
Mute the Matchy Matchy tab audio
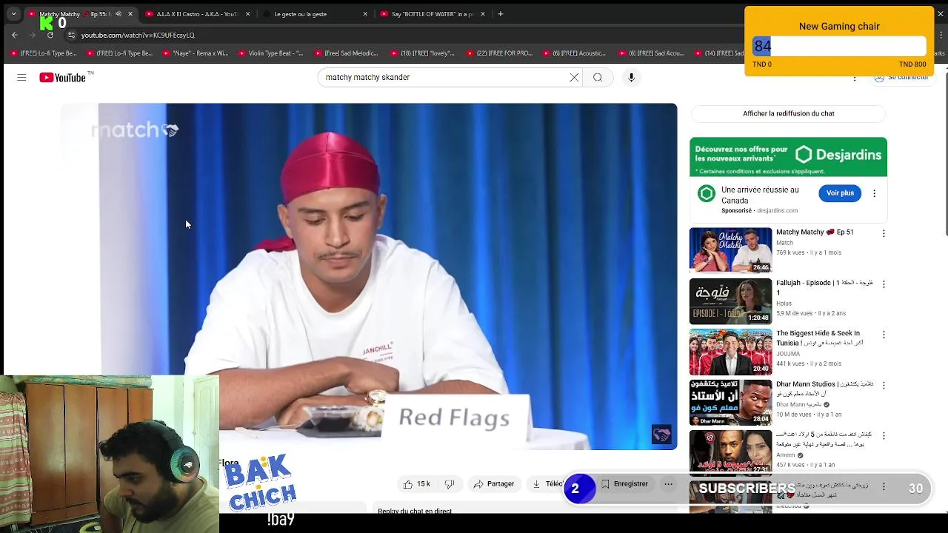click(118, 14)
